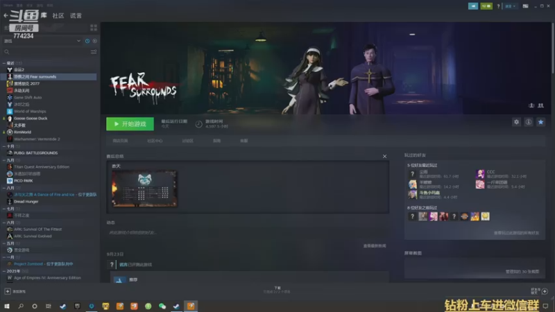The image size is (555, 312).
Task: Toggle recent activity clock filter
Action: click(x=87, y=41)
